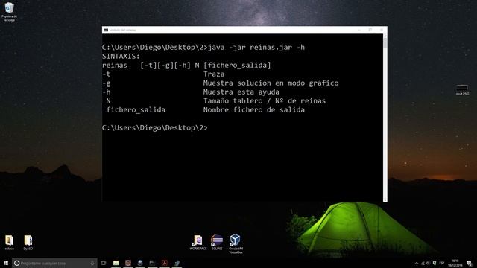Switch the ESP keyboard language indicator
Screen dimensions: 477x268
pyautogui.click(x=442, y=263)
